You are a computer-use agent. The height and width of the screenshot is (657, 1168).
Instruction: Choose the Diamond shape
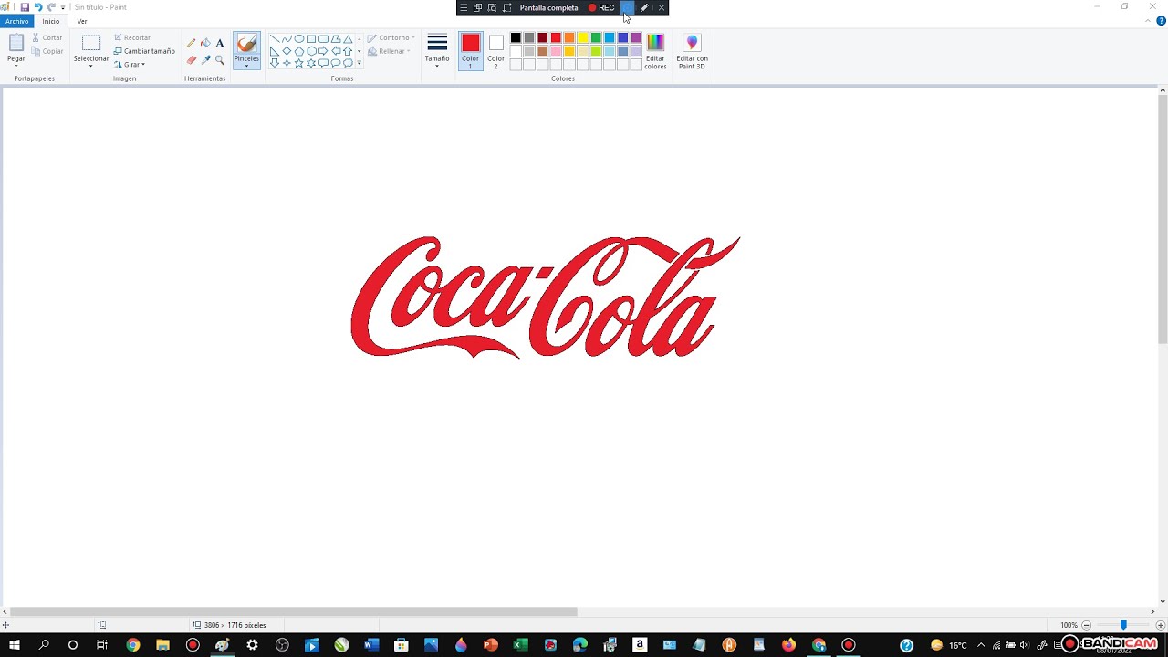click(287, 51)
